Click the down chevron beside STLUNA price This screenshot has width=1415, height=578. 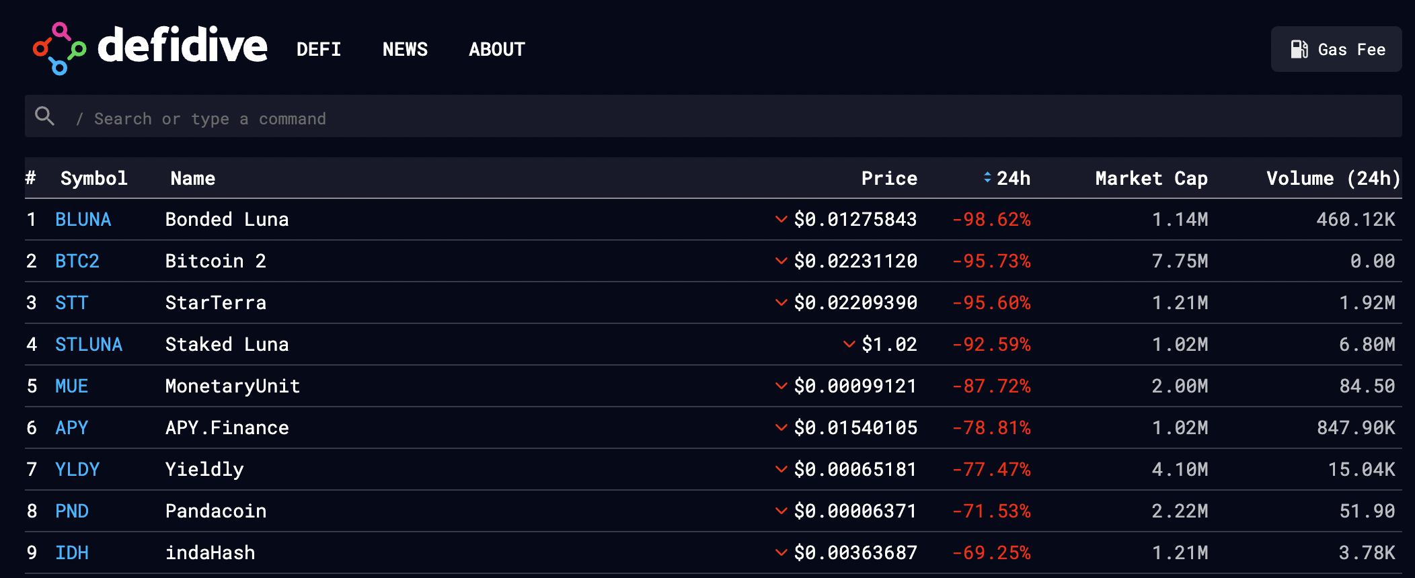point(849,344)
